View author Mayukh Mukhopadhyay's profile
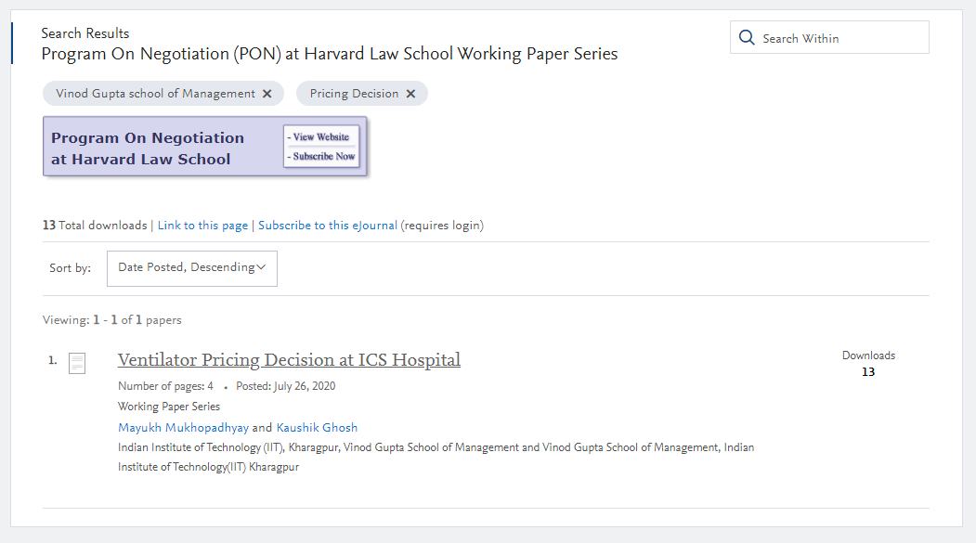This screenshot has height=543, width=976. [x=183, y=427]
